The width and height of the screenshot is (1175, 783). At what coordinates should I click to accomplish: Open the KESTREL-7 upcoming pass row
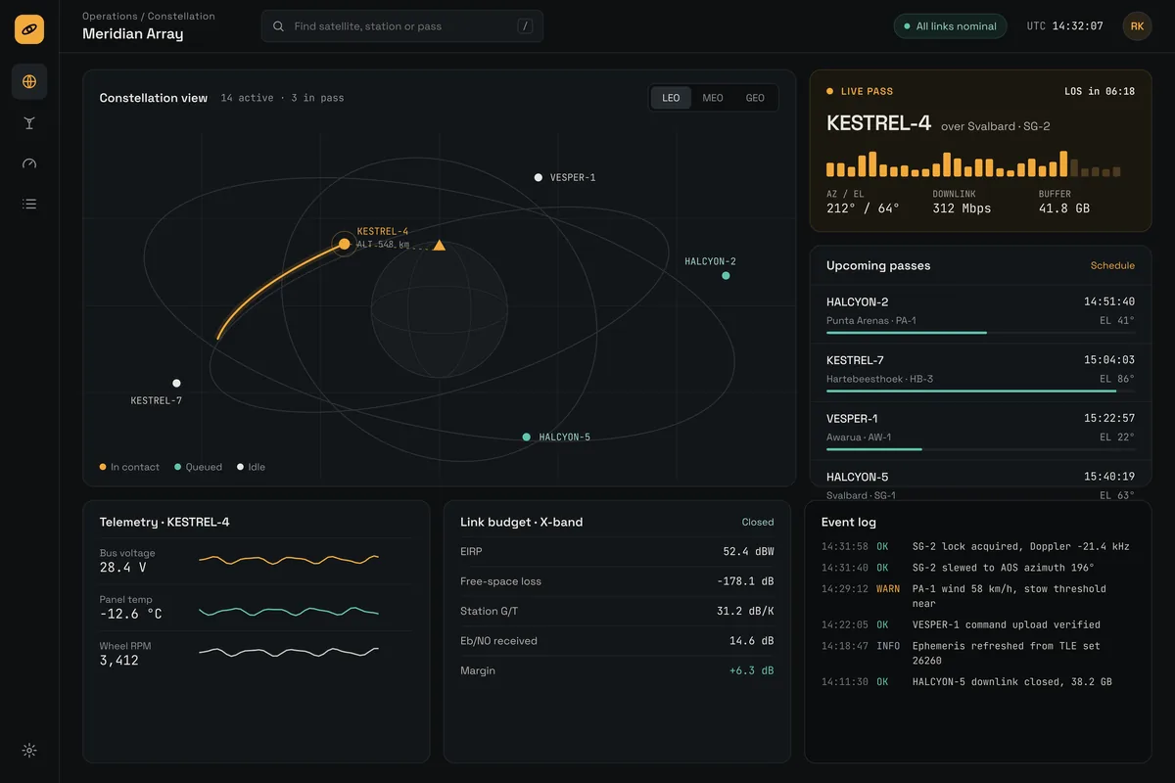(980, 373)
